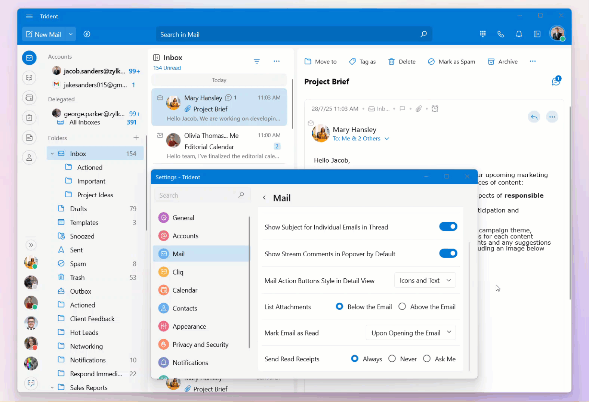589x402 pixels.
Task: Click the reminder clock icon in email metadata
Action: 435,109
